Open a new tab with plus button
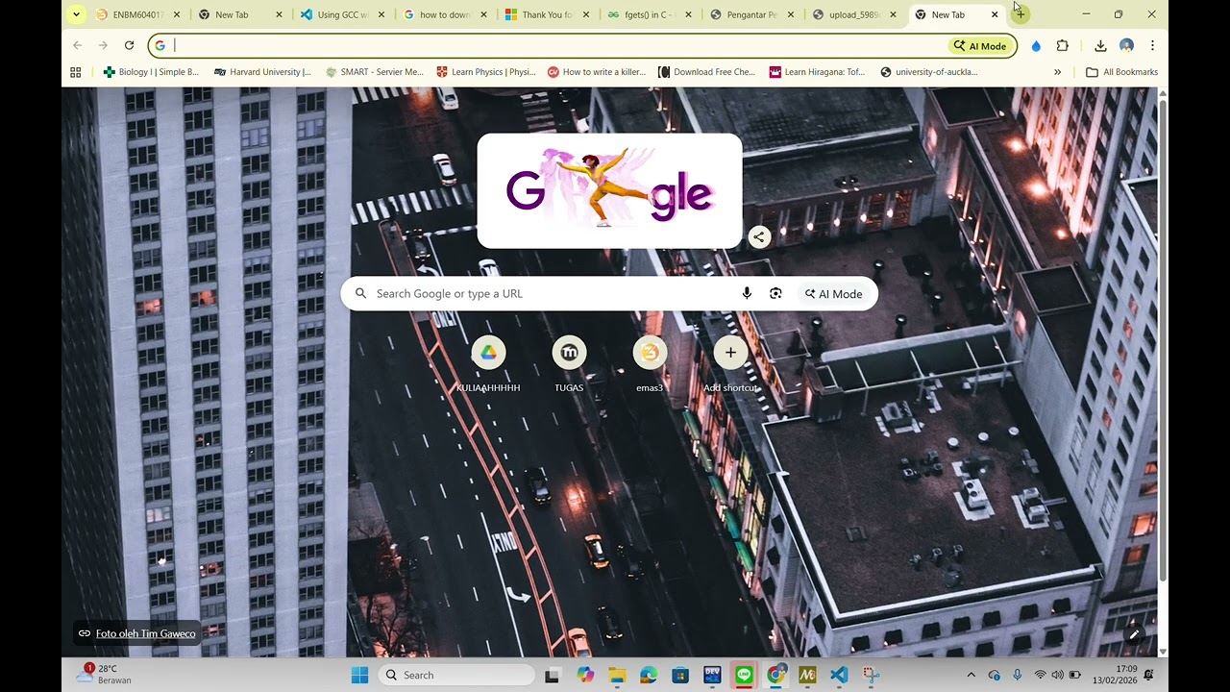This screenshot has width=1230, height=692. click(x=1021, y=14)
